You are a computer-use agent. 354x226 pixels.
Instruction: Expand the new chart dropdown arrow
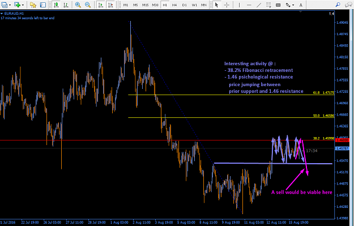point(10,5)
